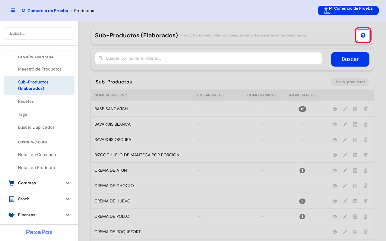
Task: View the CREMA DE ATUN sub-product
Action: point(335,171)
